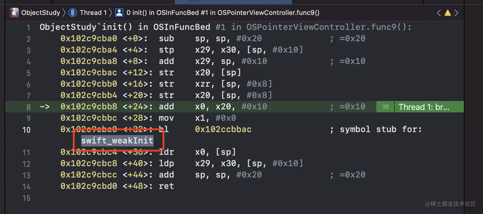
Task: Click the Thread 1: br... breakpoint annotation
Action: 424,107
